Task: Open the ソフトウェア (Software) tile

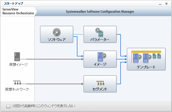Action: [57, 34]
